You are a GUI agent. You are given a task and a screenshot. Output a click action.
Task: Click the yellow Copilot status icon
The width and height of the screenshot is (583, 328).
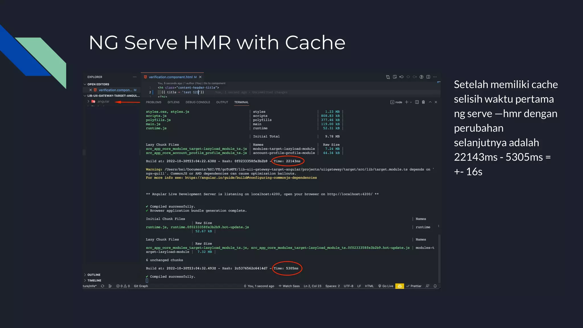point(400,286)
